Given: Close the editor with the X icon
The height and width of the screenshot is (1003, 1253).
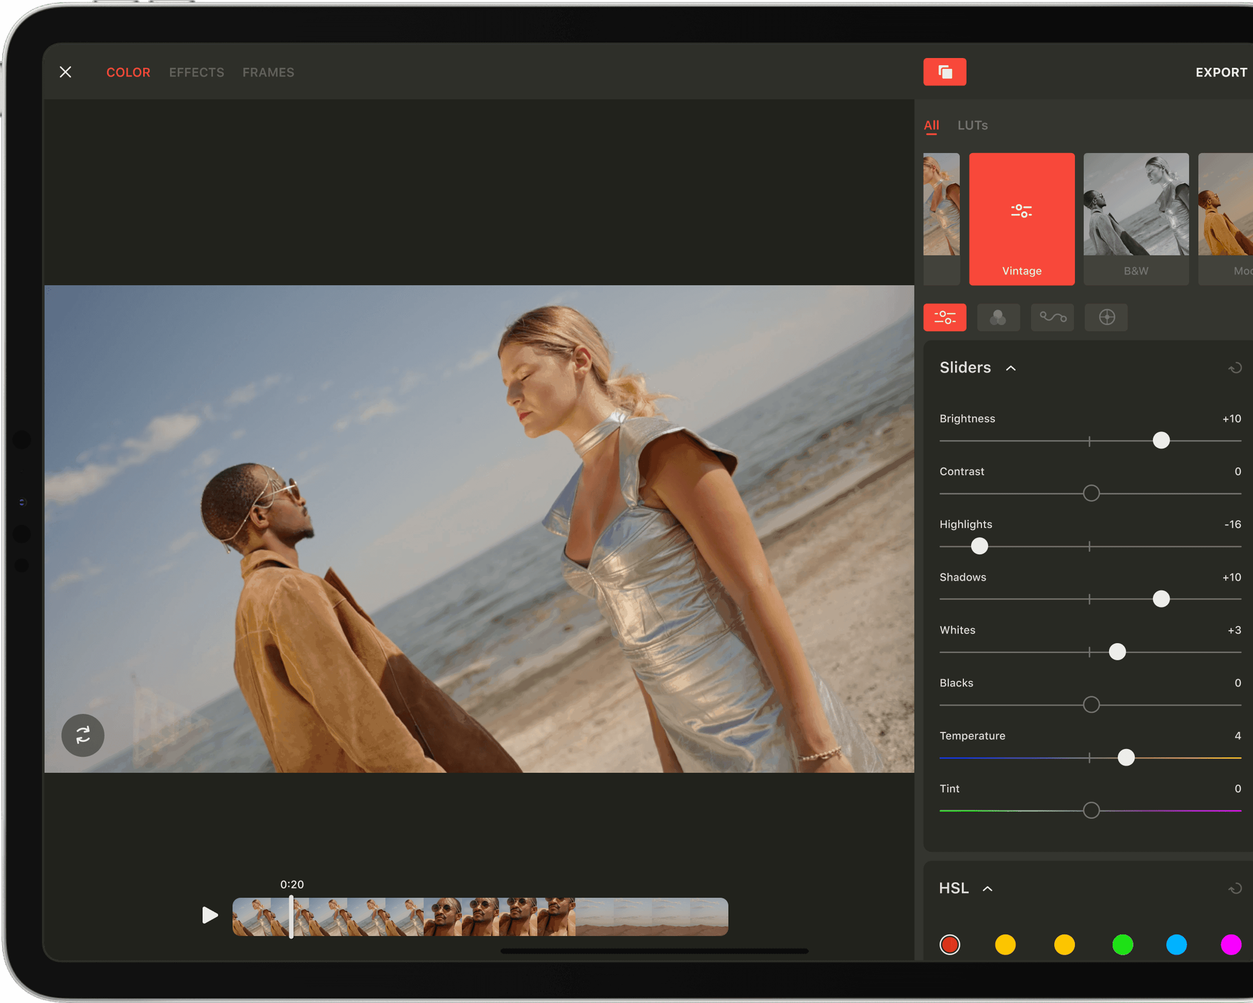Looking at the screenshot, I should (x=66, y=72).
